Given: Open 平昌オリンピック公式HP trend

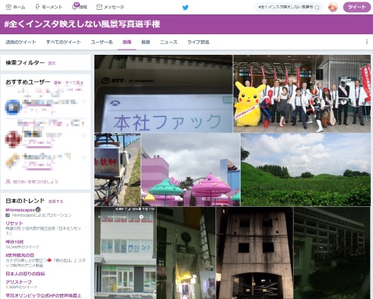Looking at the screenshot, I should click(x=43, y=295).
